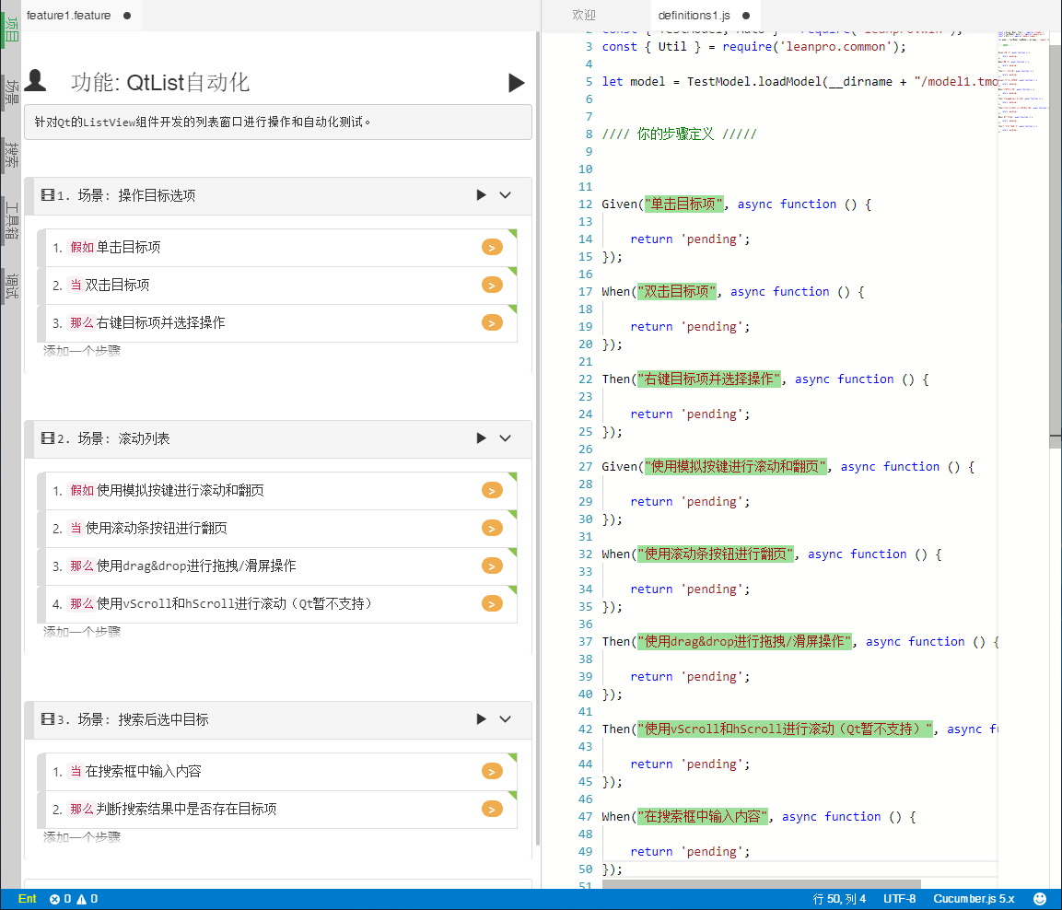Image resolution: width=1062 pixels, height=910 pixels.
Task: Click the feature title 功能: QtList自动化
Action: (160, 83)
